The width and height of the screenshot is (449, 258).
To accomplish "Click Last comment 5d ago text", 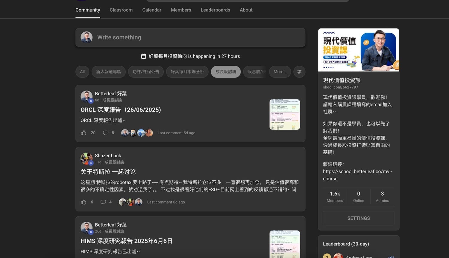I will (176, 133).
